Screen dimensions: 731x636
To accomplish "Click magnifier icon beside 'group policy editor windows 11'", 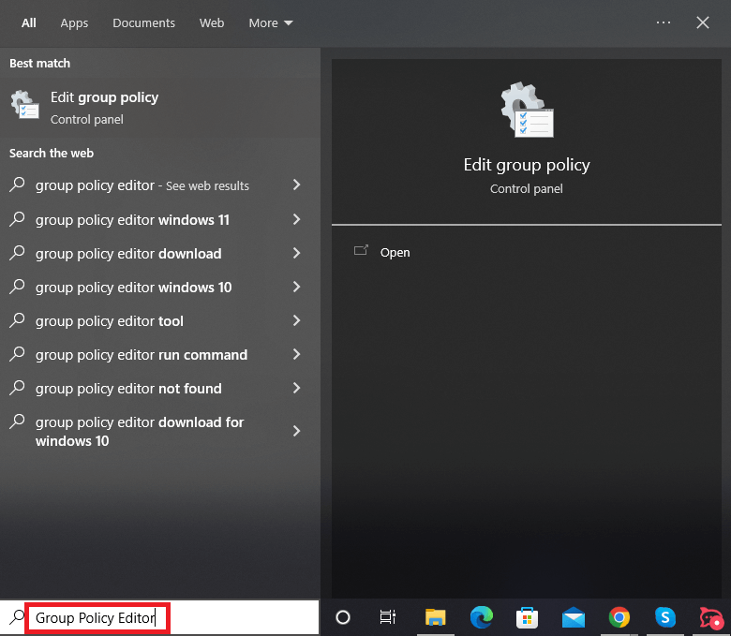I will pos(17,219).
